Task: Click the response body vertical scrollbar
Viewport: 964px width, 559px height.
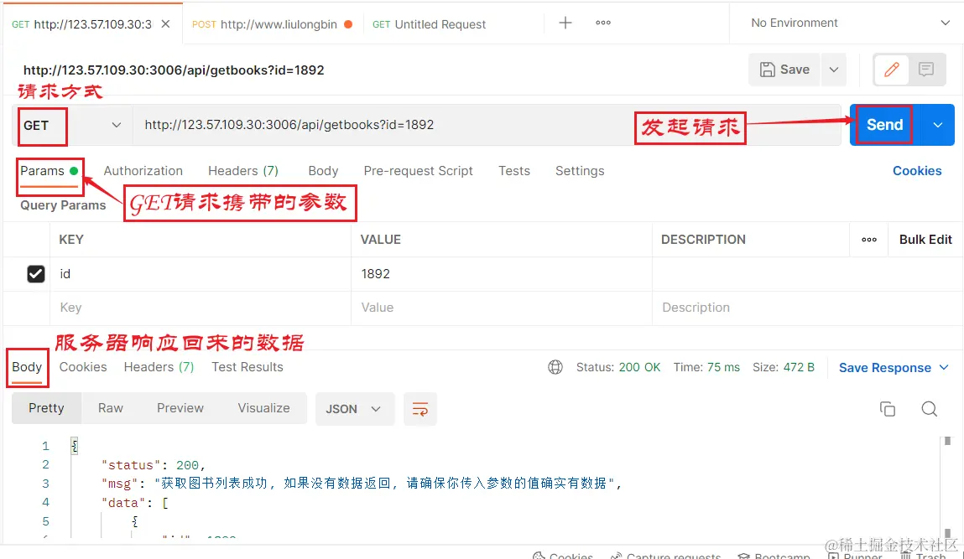Action: coord(947,485)
